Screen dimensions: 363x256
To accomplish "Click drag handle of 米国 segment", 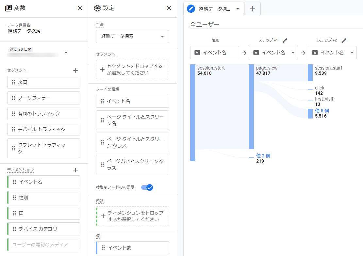I will pos(13,82).
